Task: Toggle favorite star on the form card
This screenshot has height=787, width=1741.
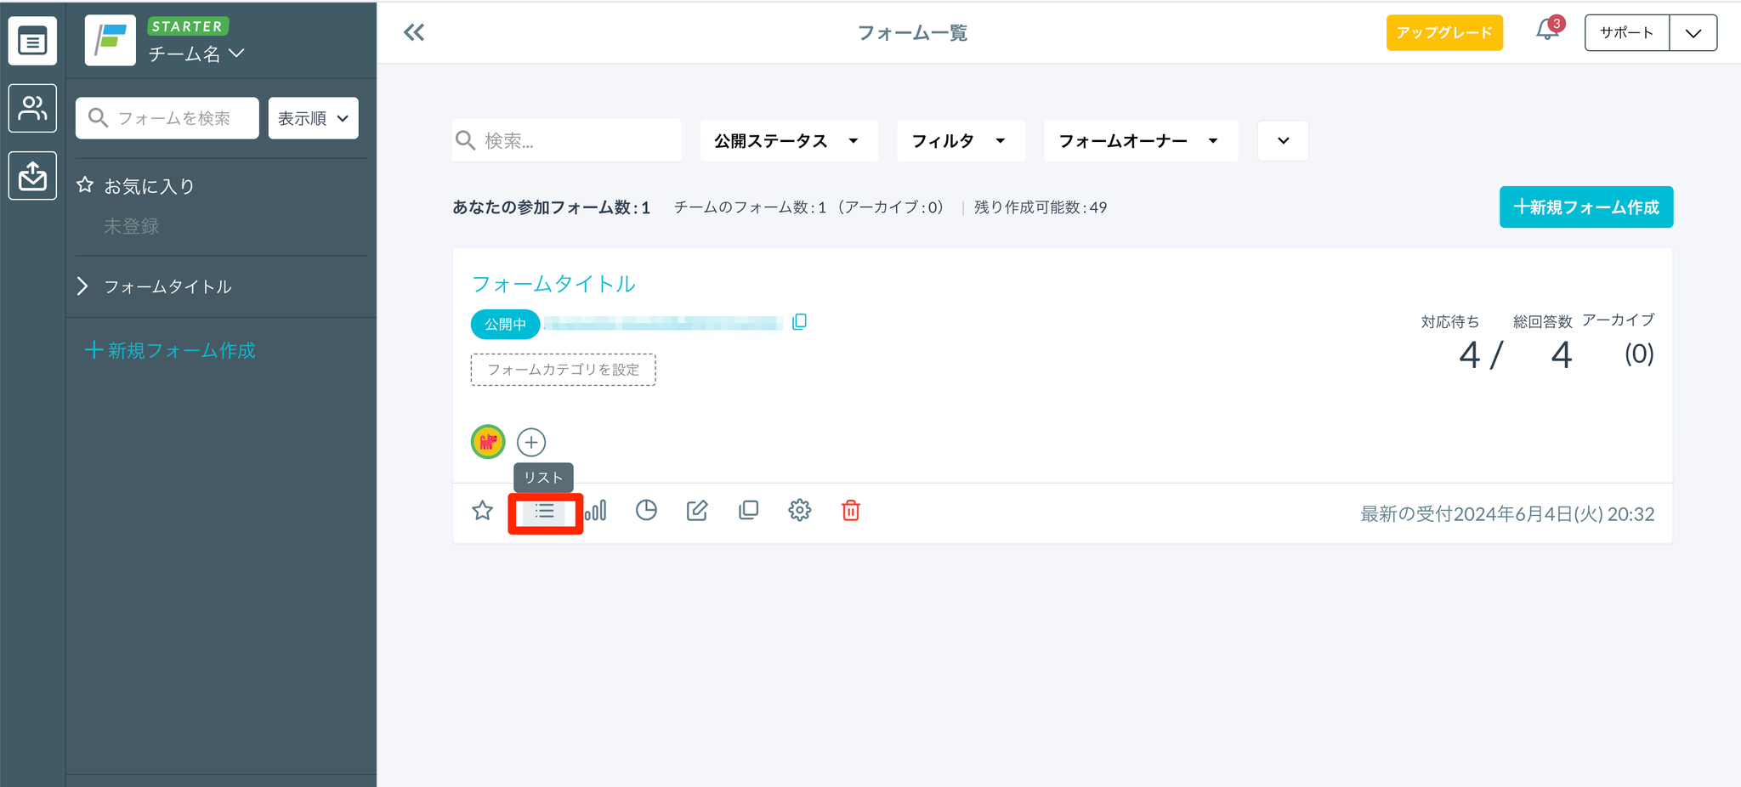Action: 482,510
